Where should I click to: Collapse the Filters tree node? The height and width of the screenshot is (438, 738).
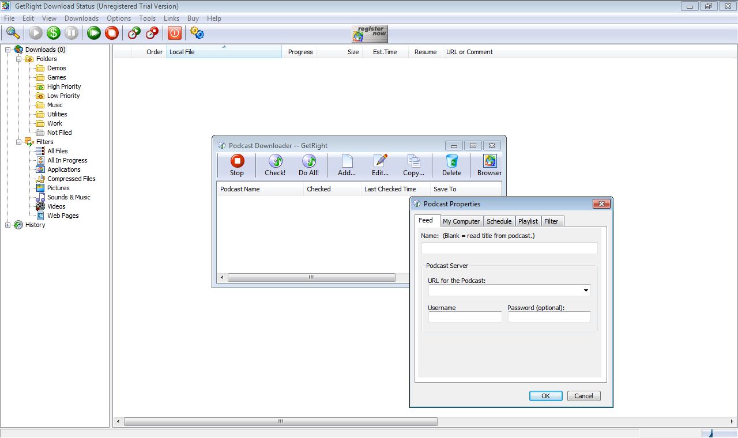tap(19, 142)
